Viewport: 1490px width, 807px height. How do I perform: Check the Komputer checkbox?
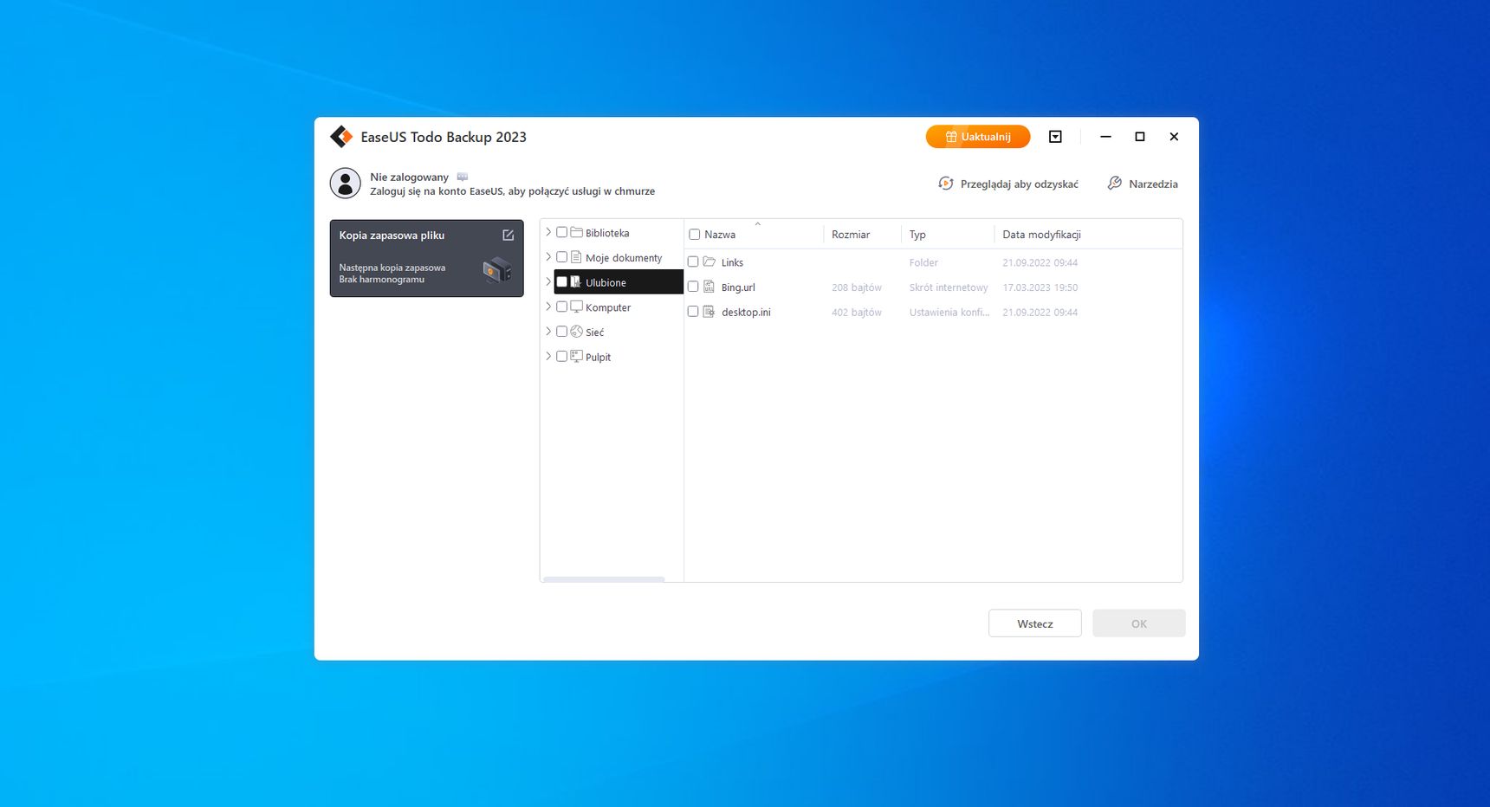click(x=561, y=307)
